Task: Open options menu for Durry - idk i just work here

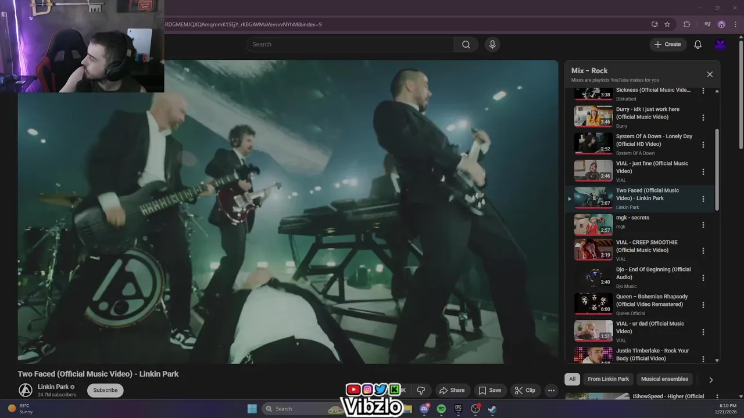Action: pyautogui.click(x=703, y=117)
